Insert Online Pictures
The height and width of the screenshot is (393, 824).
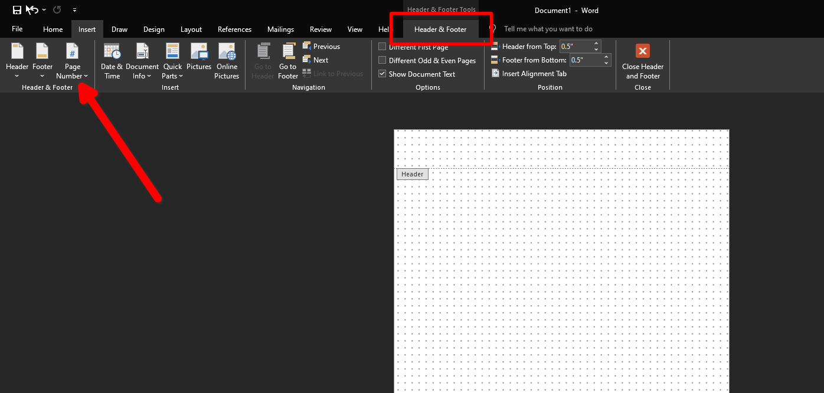(227, 61)
